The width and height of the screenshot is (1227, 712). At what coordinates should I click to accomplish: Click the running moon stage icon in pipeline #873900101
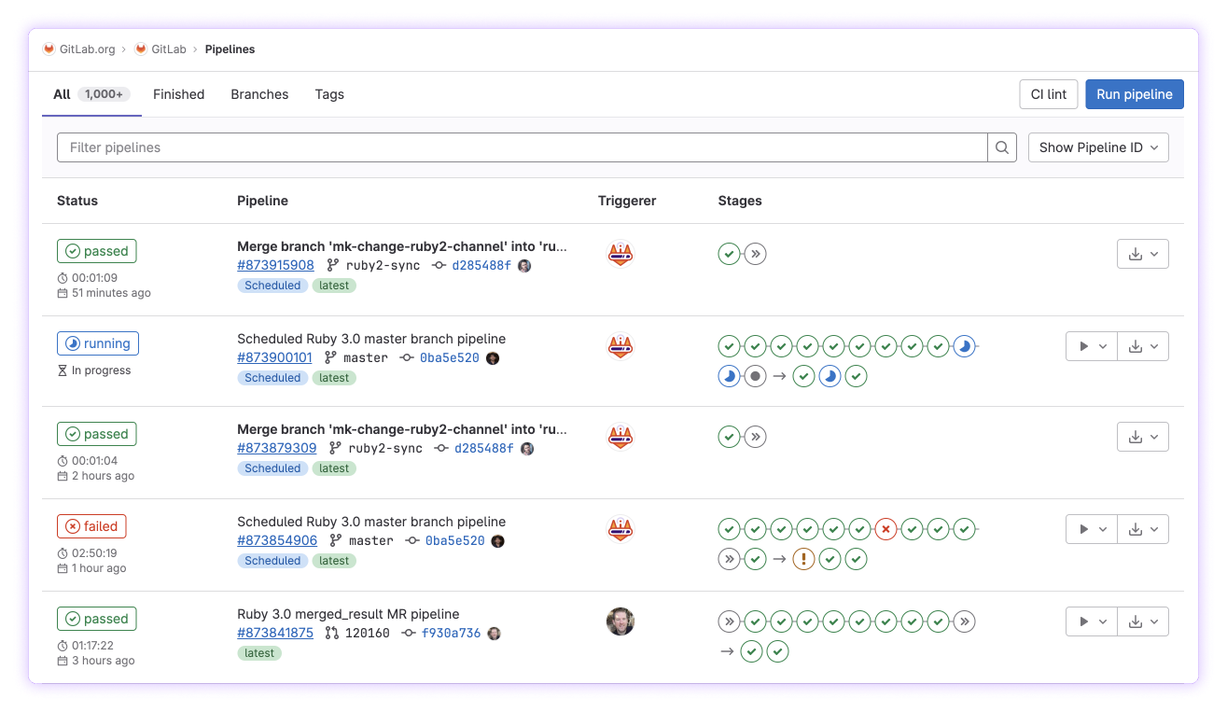[965, 346]
